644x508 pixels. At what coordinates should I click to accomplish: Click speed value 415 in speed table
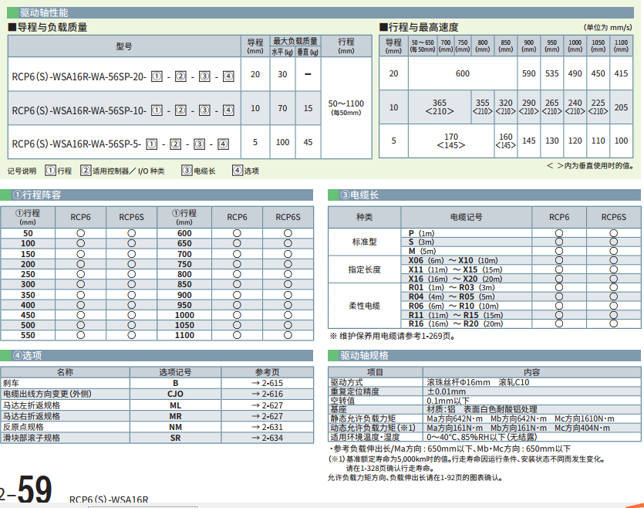click(x=621, y=73)
